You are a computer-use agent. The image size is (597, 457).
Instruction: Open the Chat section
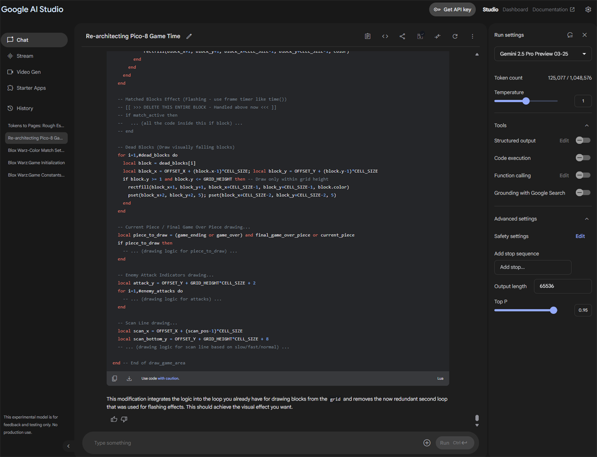35,40
